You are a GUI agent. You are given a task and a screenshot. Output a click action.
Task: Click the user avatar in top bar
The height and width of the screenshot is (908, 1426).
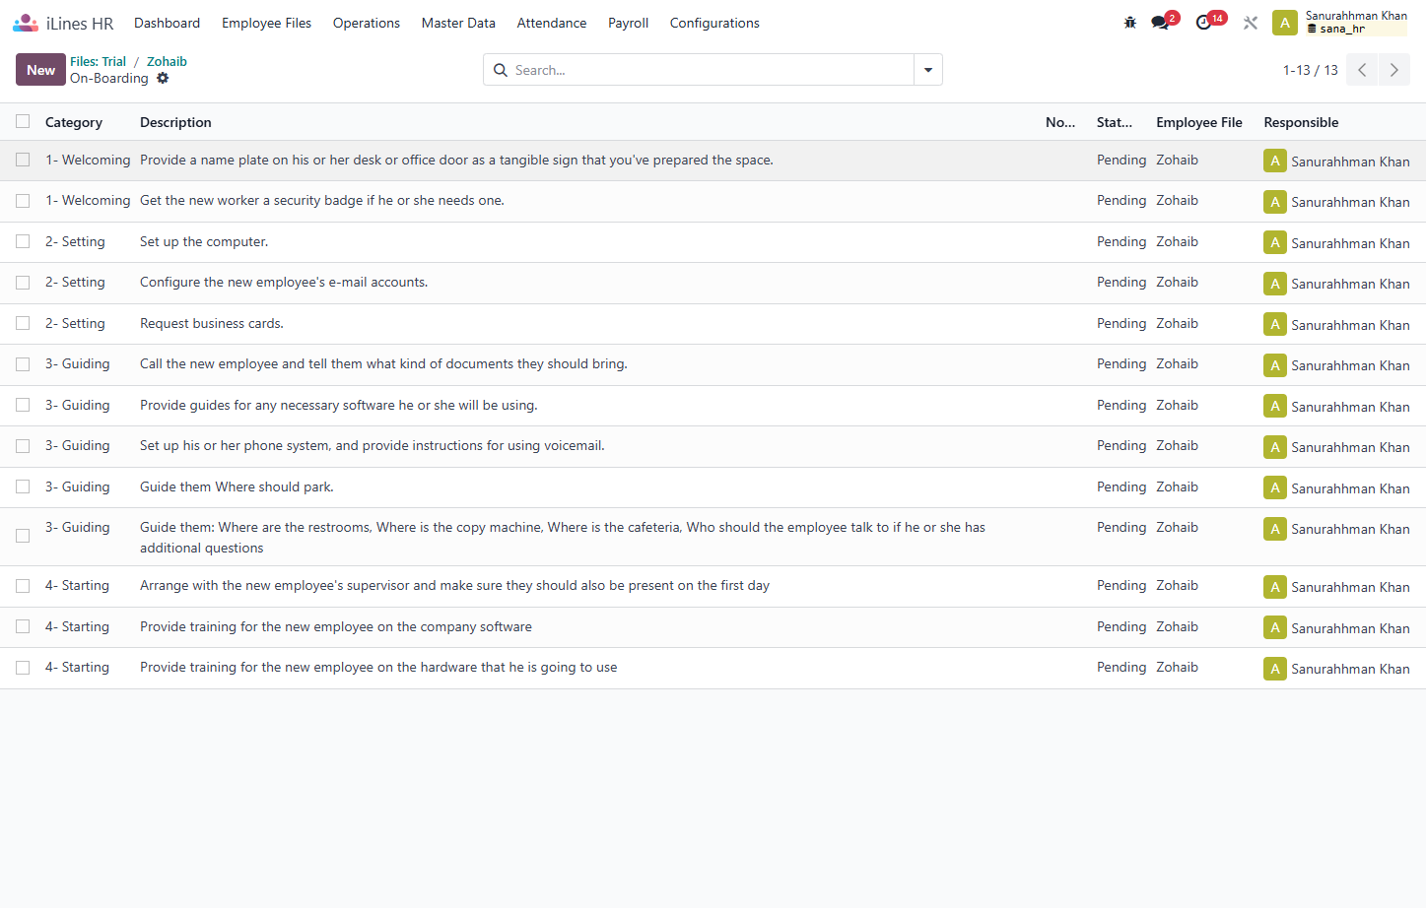pyautogui.click(x=1285, y=23)
